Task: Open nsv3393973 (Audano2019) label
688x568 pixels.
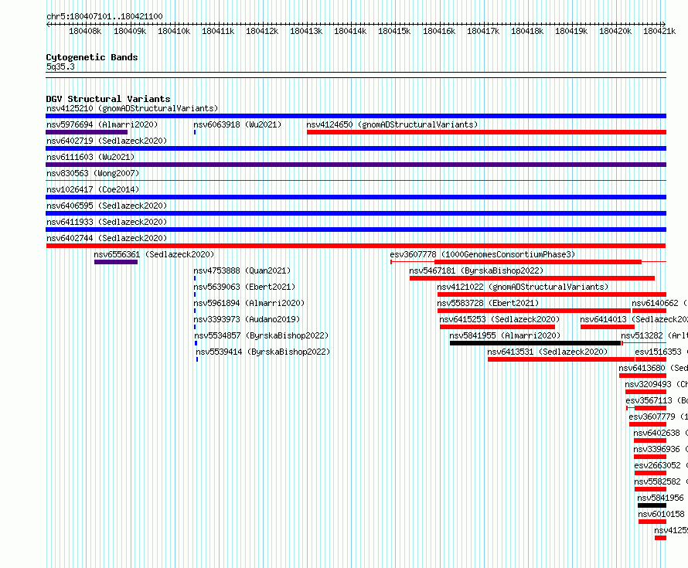Action: click(x=247, y=319)
